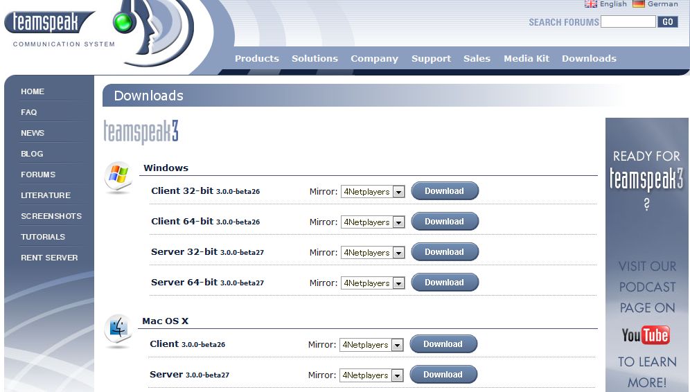Image resolution: width=690 pixels, height=392 pixels.
Task: Open SCREENSHOTS from the sidebar
Action: (51, 216)
